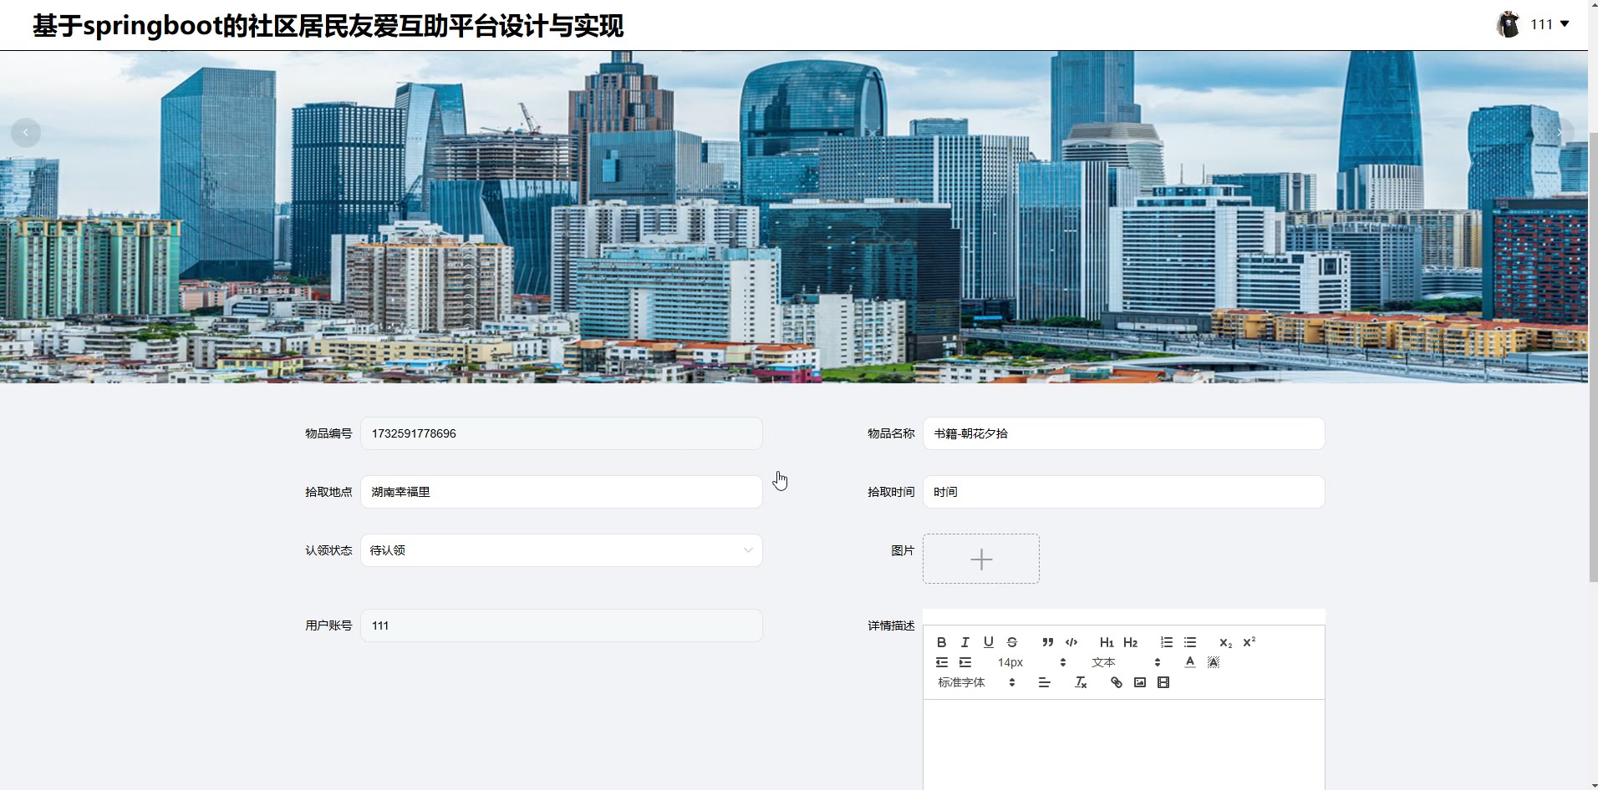Go to previous banner slide
The image size is (1598, 790).
[x=26, y=133]
